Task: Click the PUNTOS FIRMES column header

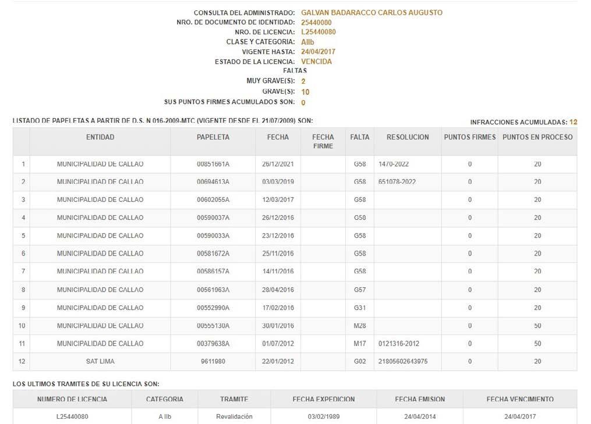Action: point(470,137)
